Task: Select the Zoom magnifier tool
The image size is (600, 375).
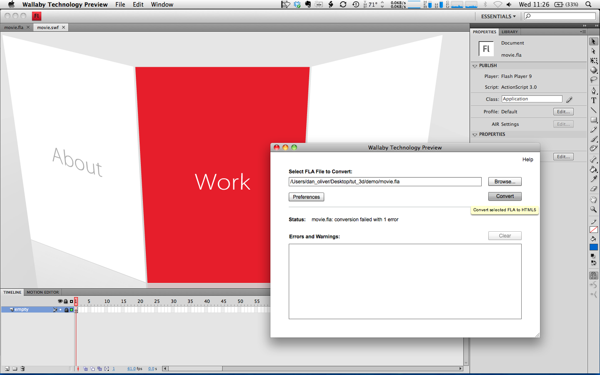Action: pyautogui.click(x=593, y=209)
